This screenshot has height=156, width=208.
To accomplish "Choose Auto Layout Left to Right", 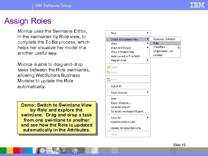I will pyautogui.click(x=128, y=56).
